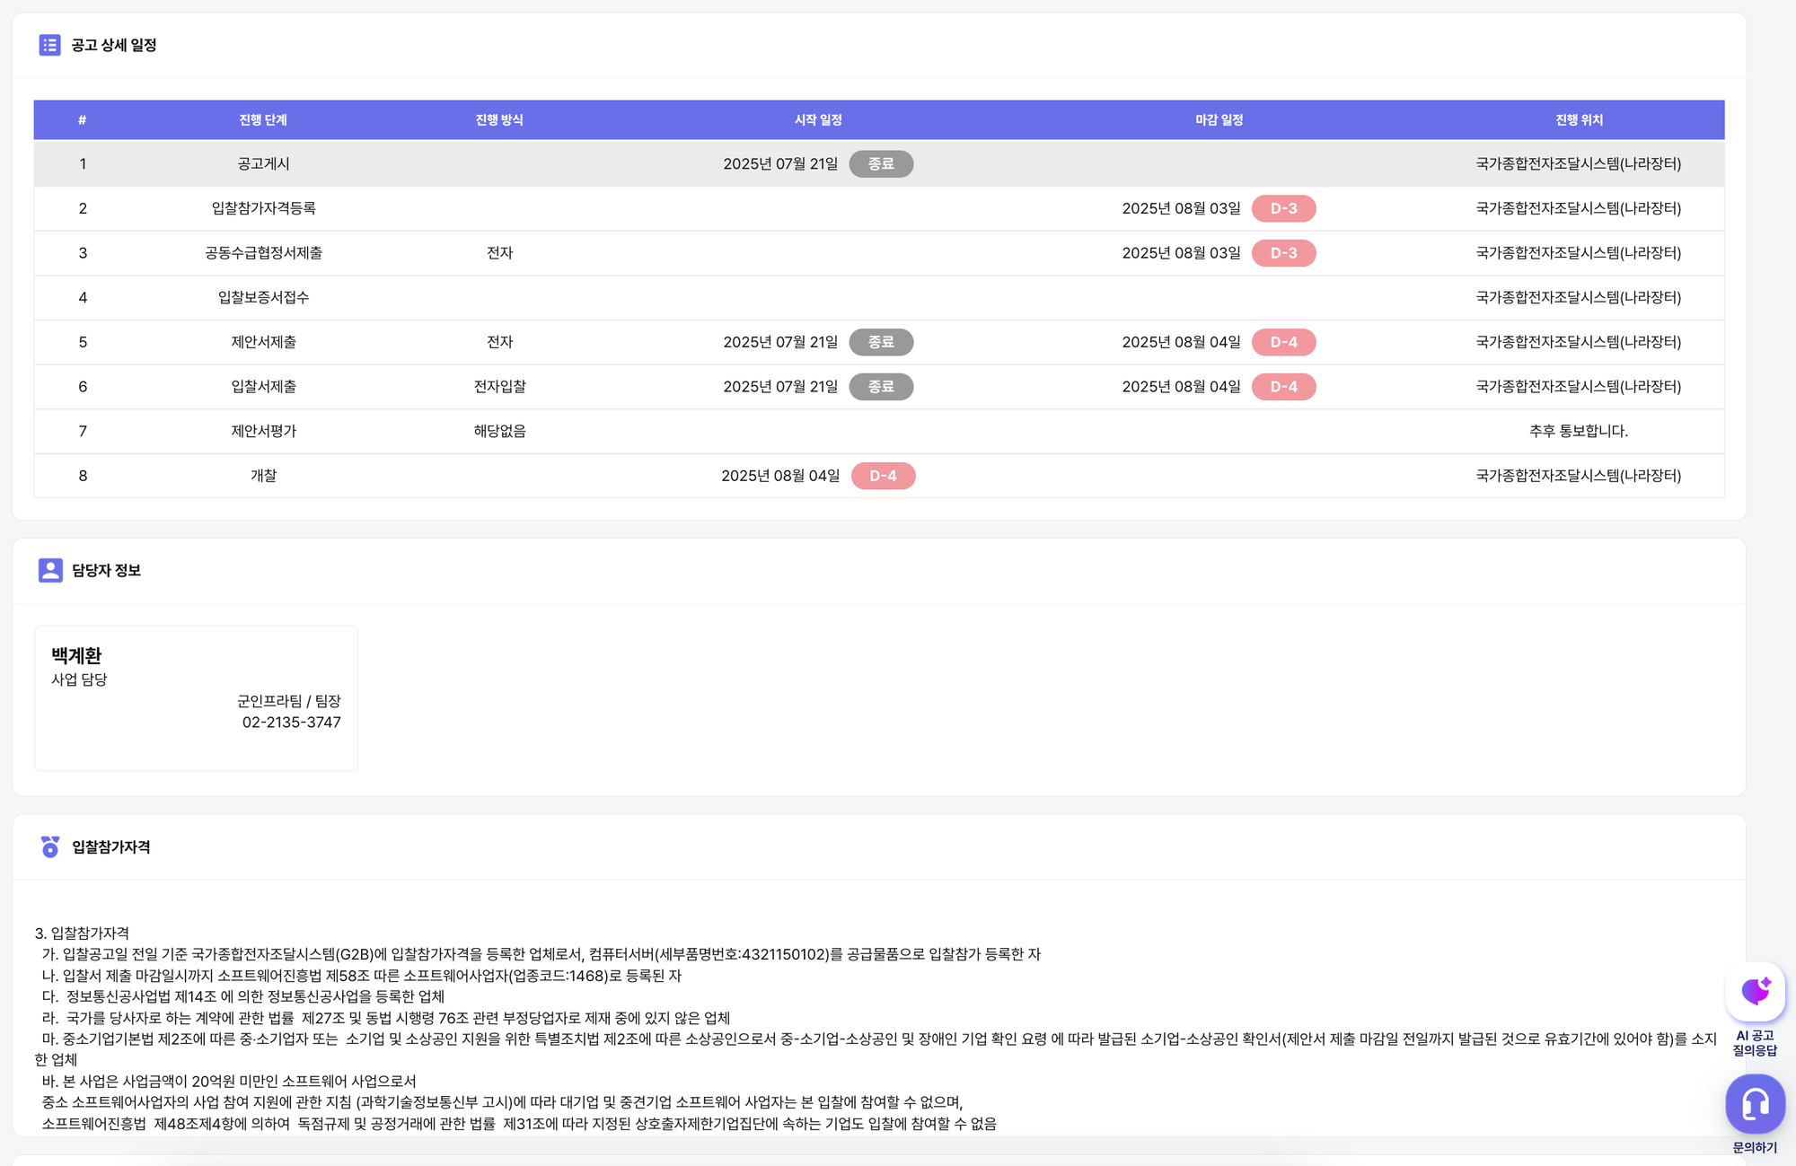
Task: Click the 문의하기 label text
Action: pyautogui.click(x=1754, y=1147)
